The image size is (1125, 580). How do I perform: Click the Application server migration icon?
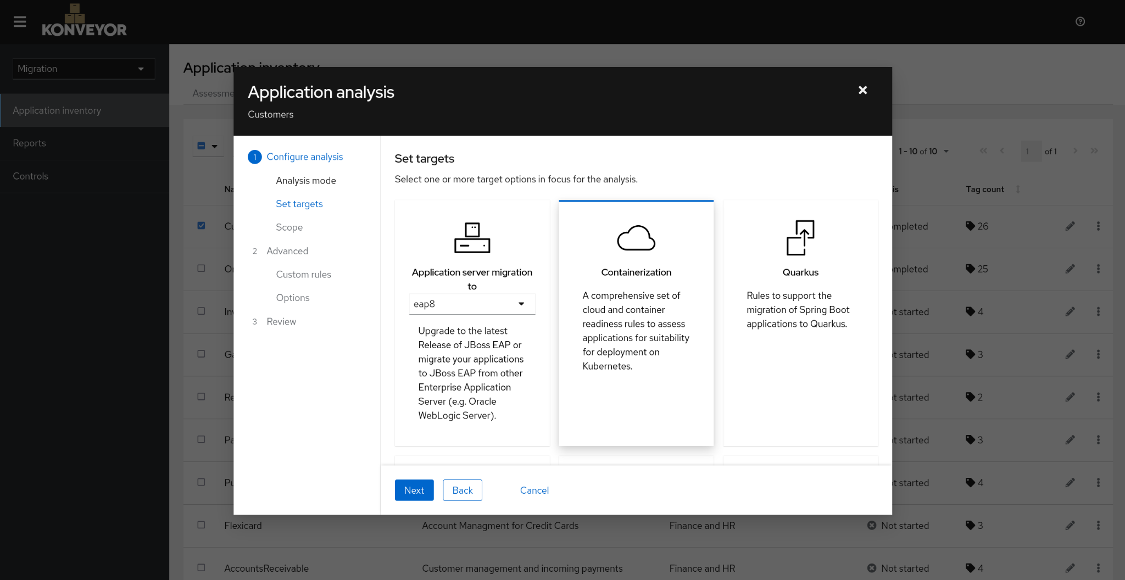(x=472, y=238)
